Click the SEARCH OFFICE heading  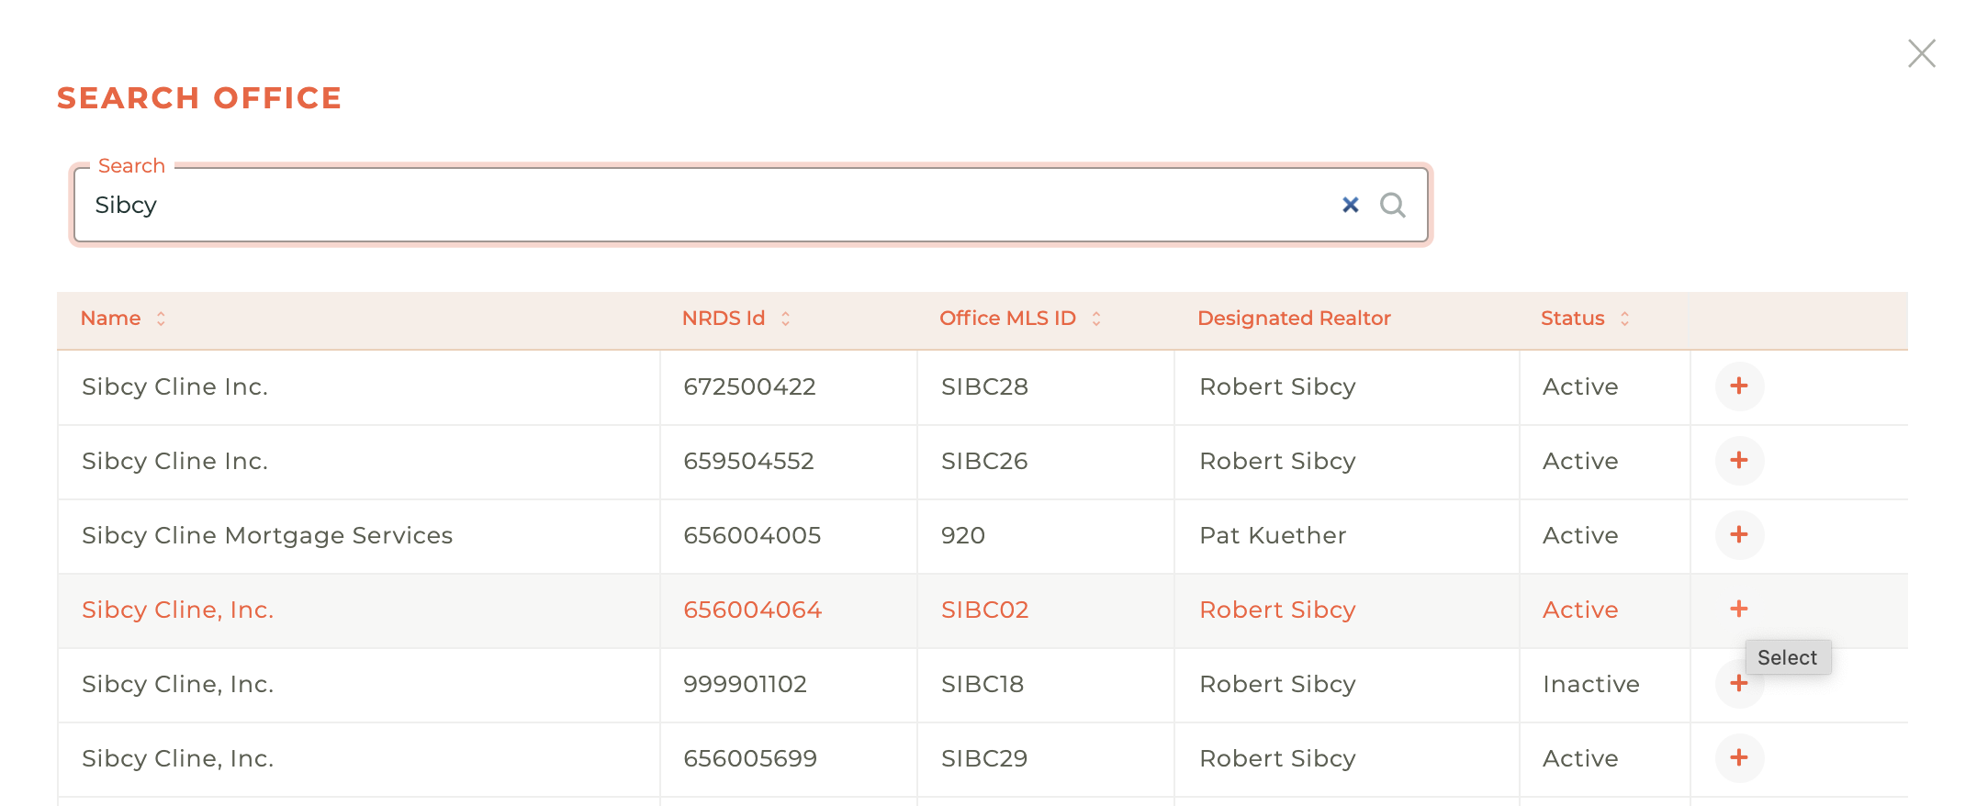click(199, 97)
